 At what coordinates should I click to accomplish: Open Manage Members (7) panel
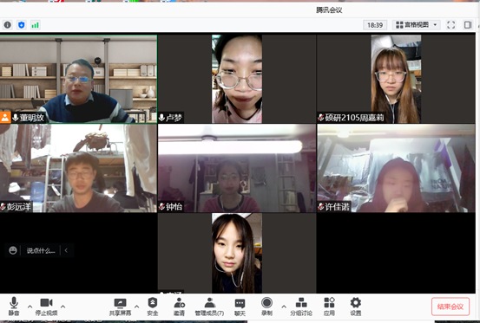point(209,307)
